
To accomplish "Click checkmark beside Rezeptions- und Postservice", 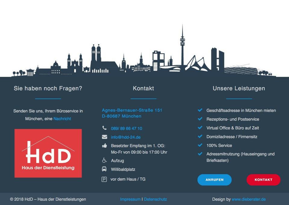I will pyautogui.click(x=200, y=119).
